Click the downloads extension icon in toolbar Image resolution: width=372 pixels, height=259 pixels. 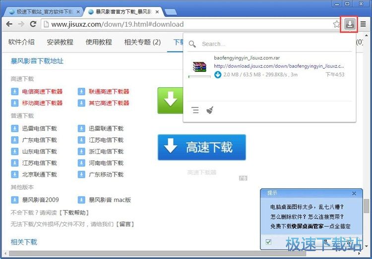point(350,24)
